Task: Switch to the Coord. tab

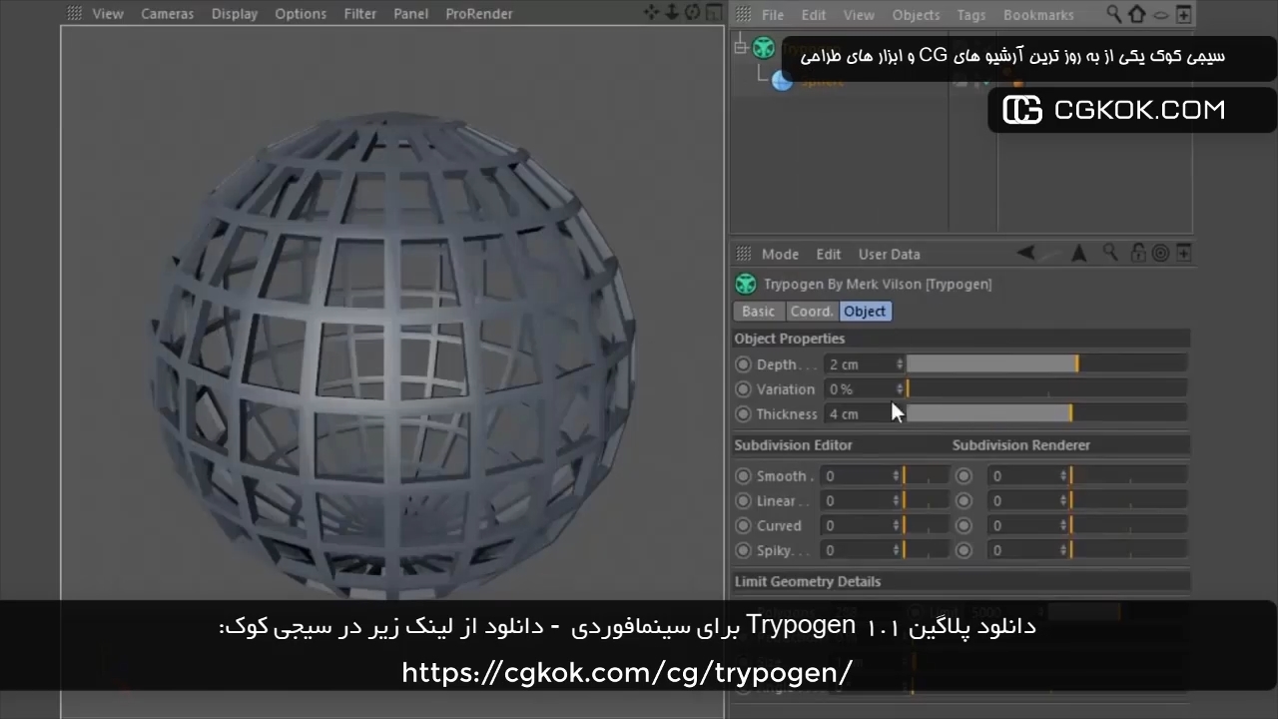Action: click(812, 312)
